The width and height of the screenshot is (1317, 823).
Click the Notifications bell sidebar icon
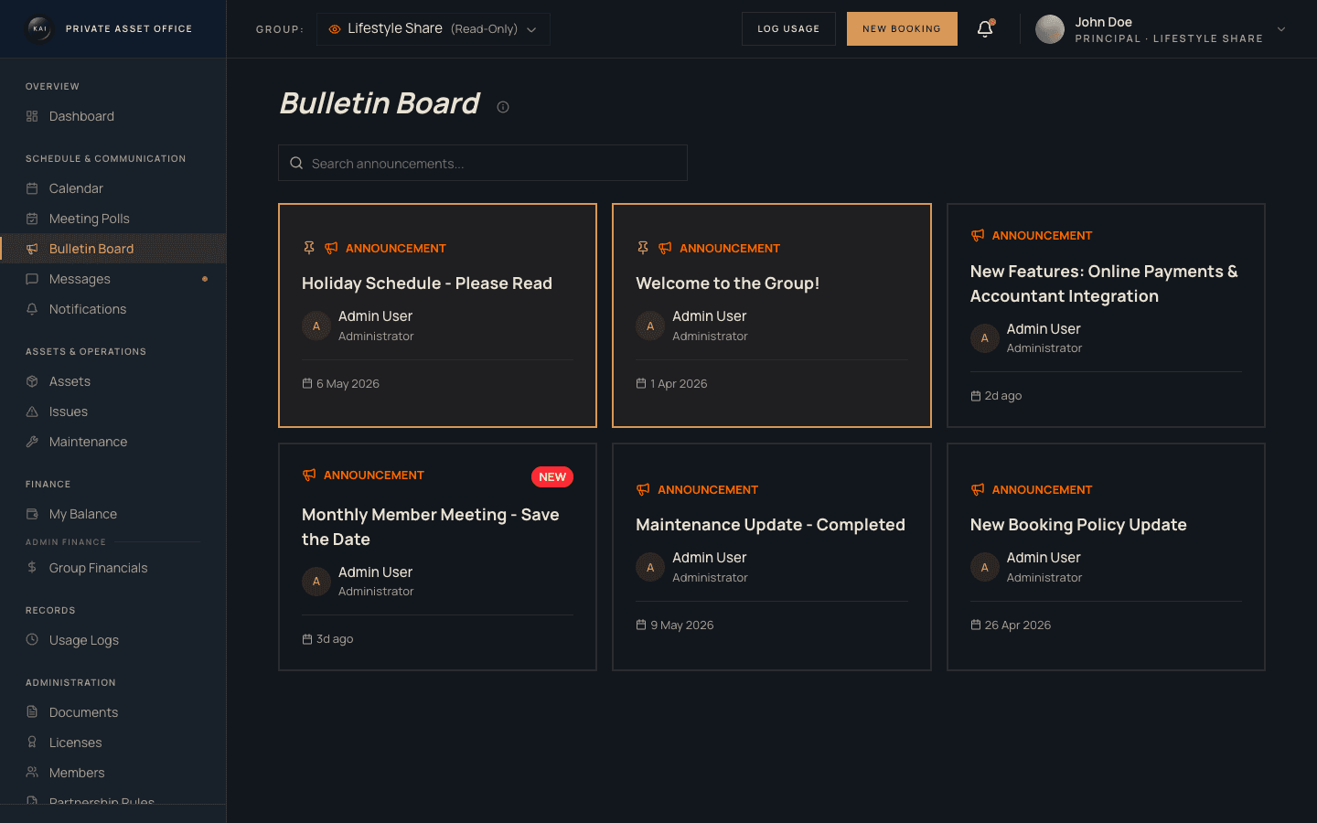point(32,309)
